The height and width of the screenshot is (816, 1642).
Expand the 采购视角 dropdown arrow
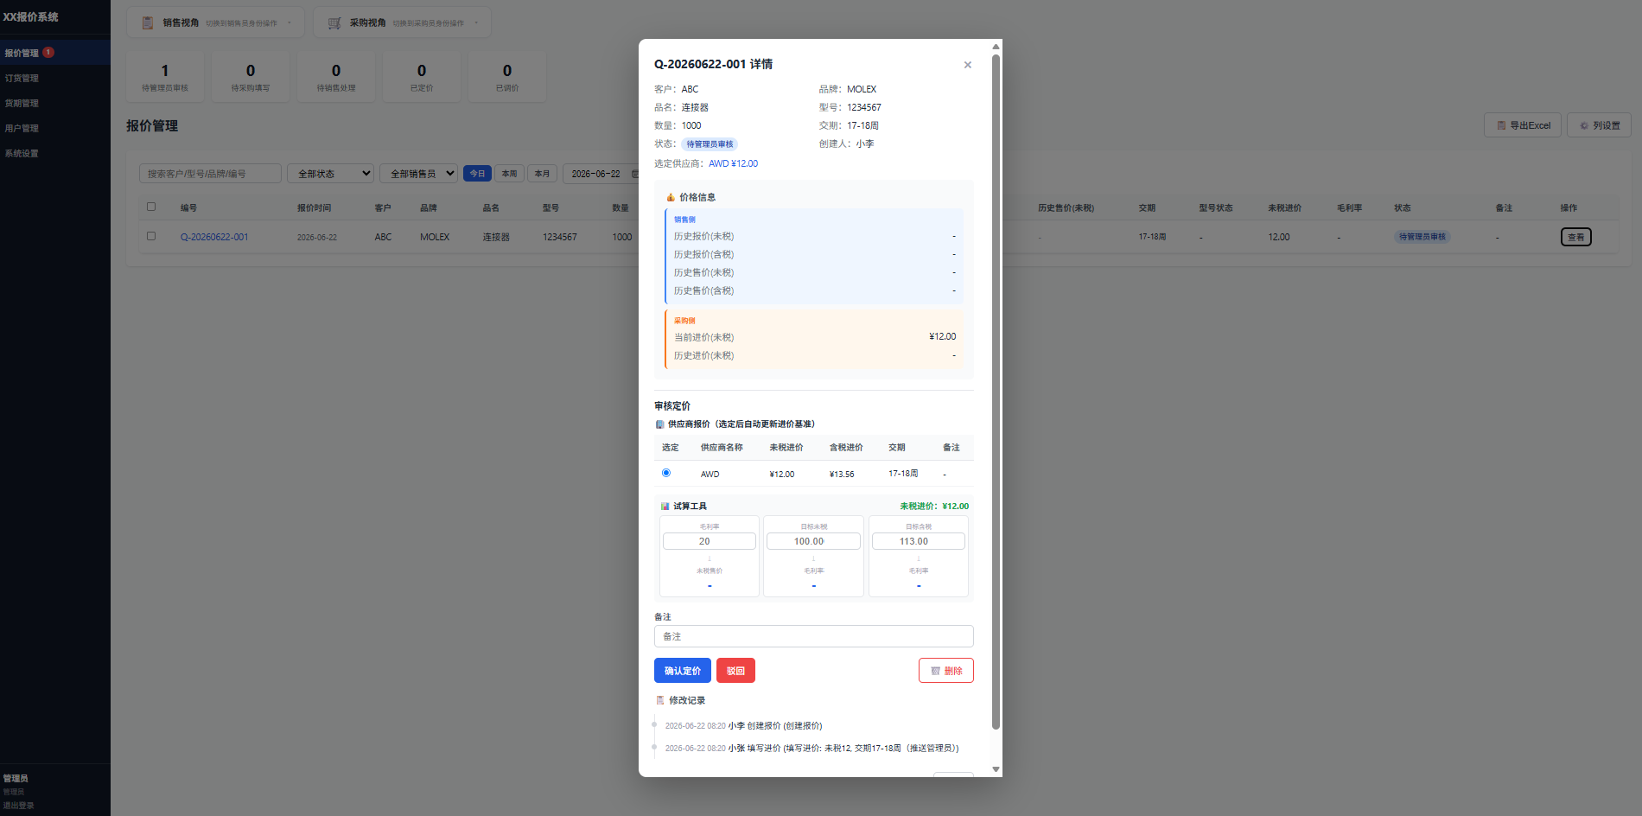(476, 23)
